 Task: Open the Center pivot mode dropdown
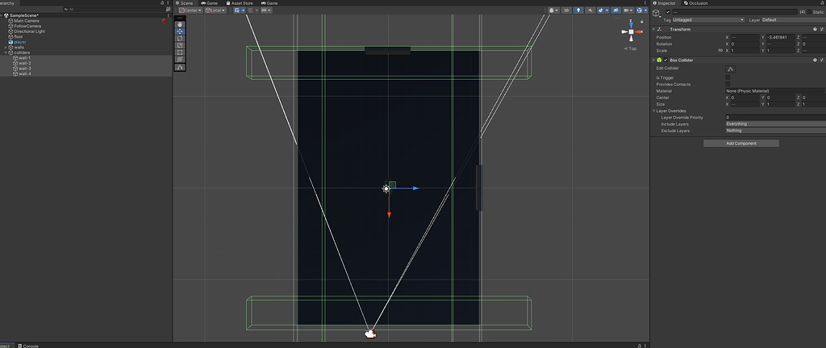pos(190,10)
